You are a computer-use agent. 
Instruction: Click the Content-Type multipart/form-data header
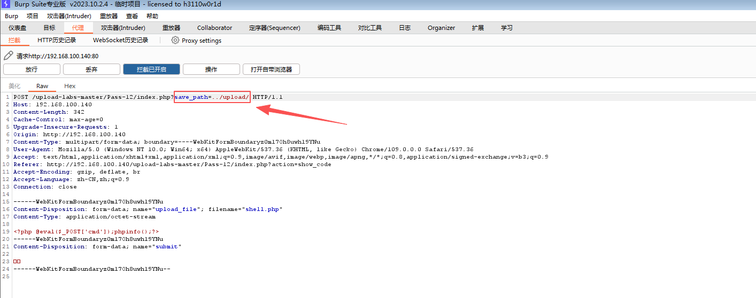pos(167,142)
